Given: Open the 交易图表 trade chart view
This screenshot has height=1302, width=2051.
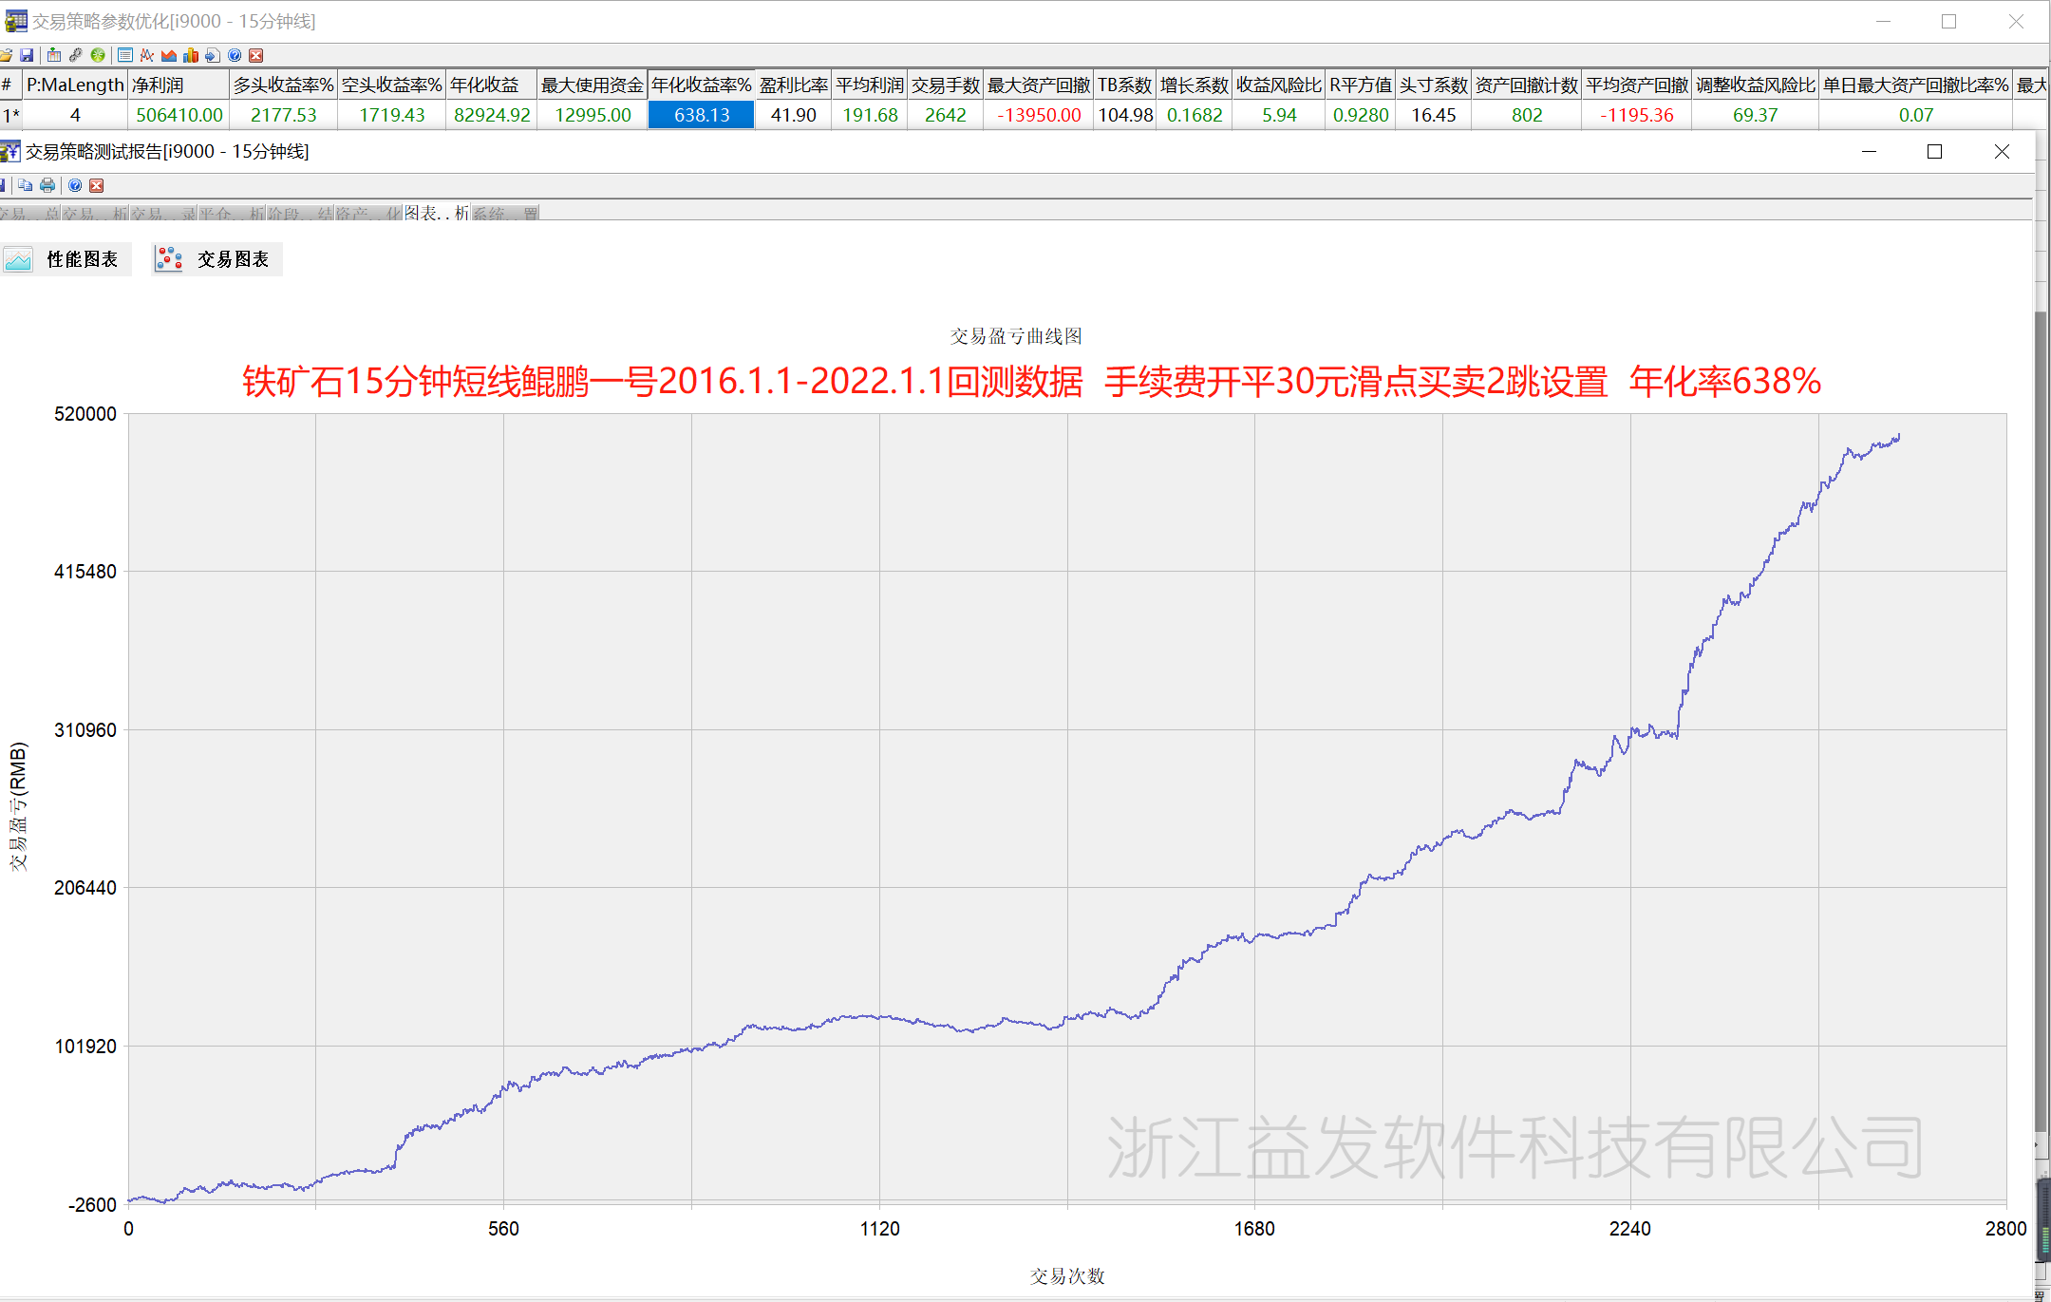Looking at the screenshot, I should [x=217, y=259].
